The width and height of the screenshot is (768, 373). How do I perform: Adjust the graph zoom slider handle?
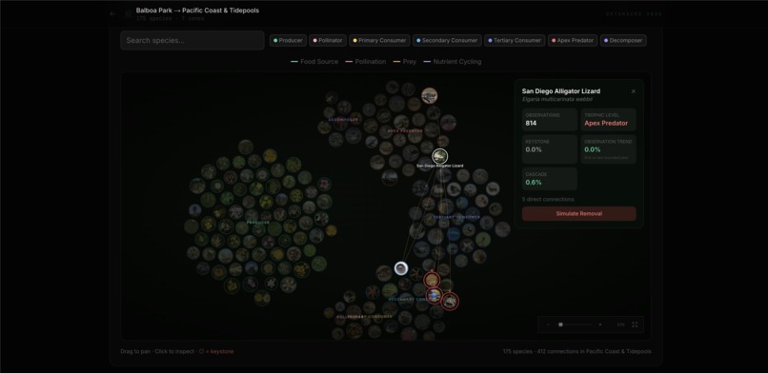[x=561, y=324]
